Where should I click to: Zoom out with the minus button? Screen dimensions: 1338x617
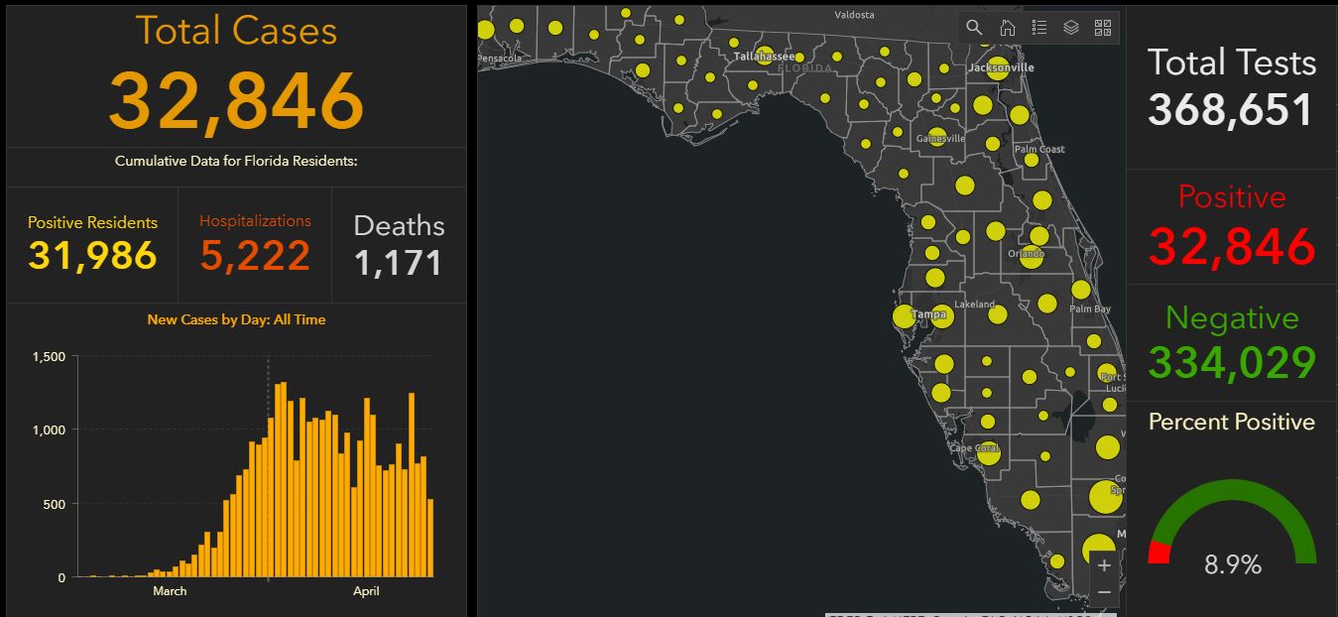click(x=1104, y=592)
